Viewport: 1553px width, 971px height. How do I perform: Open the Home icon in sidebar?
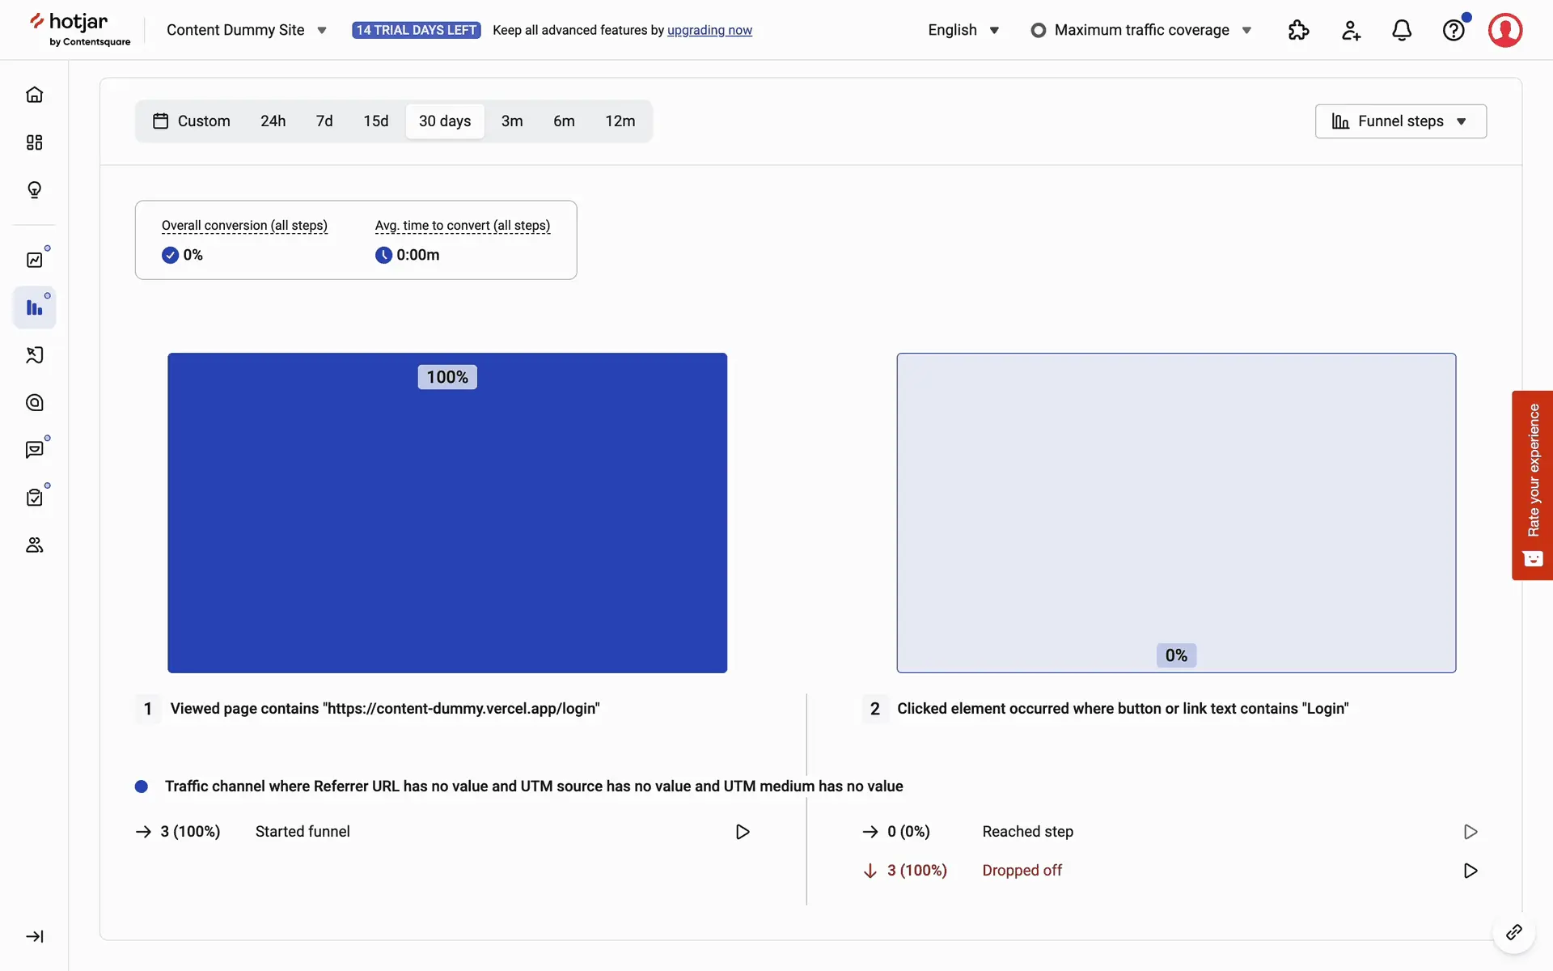point(34,95)
